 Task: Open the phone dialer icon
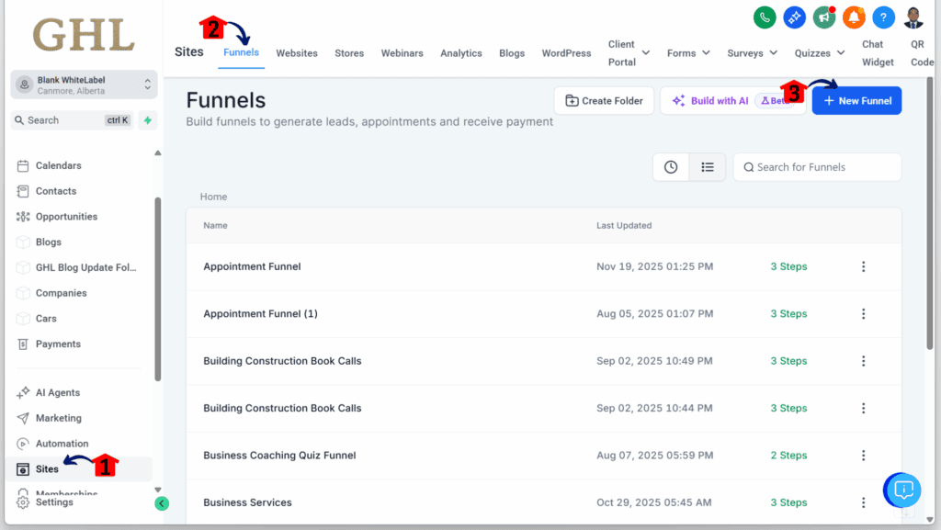coord(764,17)
